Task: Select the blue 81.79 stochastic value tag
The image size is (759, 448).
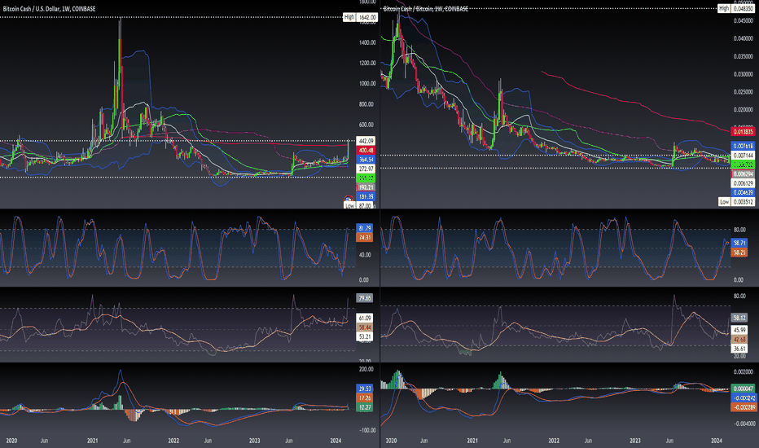Action: tap(364, 228)
